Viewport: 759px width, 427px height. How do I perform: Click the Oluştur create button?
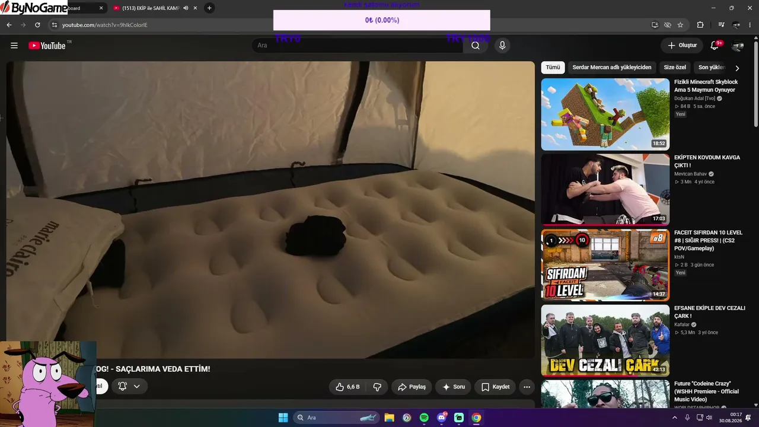tap(682, 46)
